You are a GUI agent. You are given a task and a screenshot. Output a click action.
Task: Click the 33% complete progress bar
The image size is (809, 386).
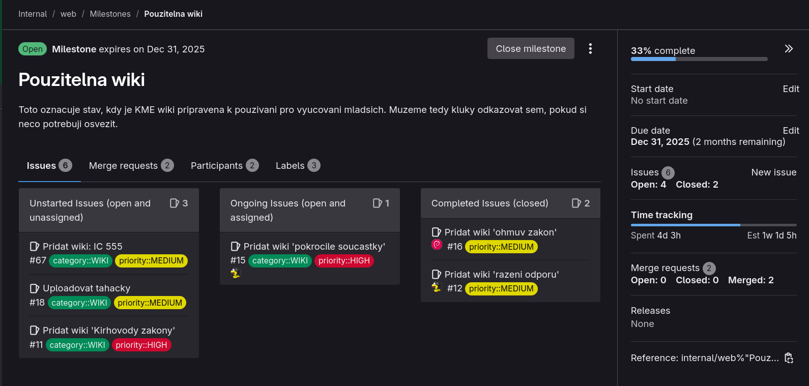[699, 59]
